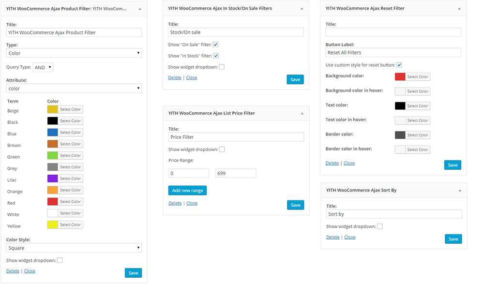This screenshot has height=284, width=484.
Task: Collapse the Ajax Sort By widget arrow
Action: [460, 191]
